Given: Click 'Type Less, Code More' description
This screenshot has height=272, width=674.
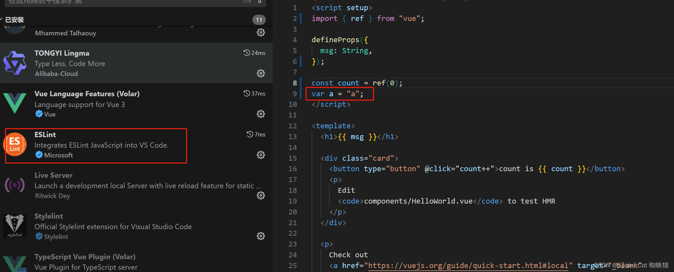Looking at the screenshot, I should 70,63.
